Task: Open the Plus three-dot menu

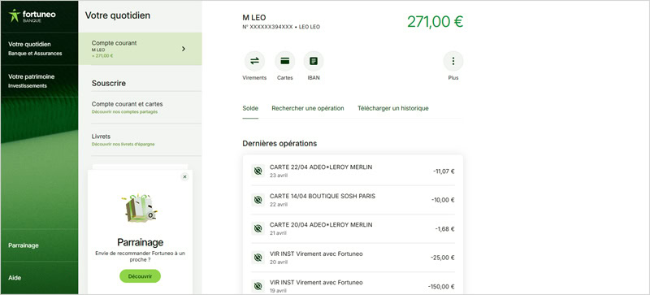Action: (453, 61)
